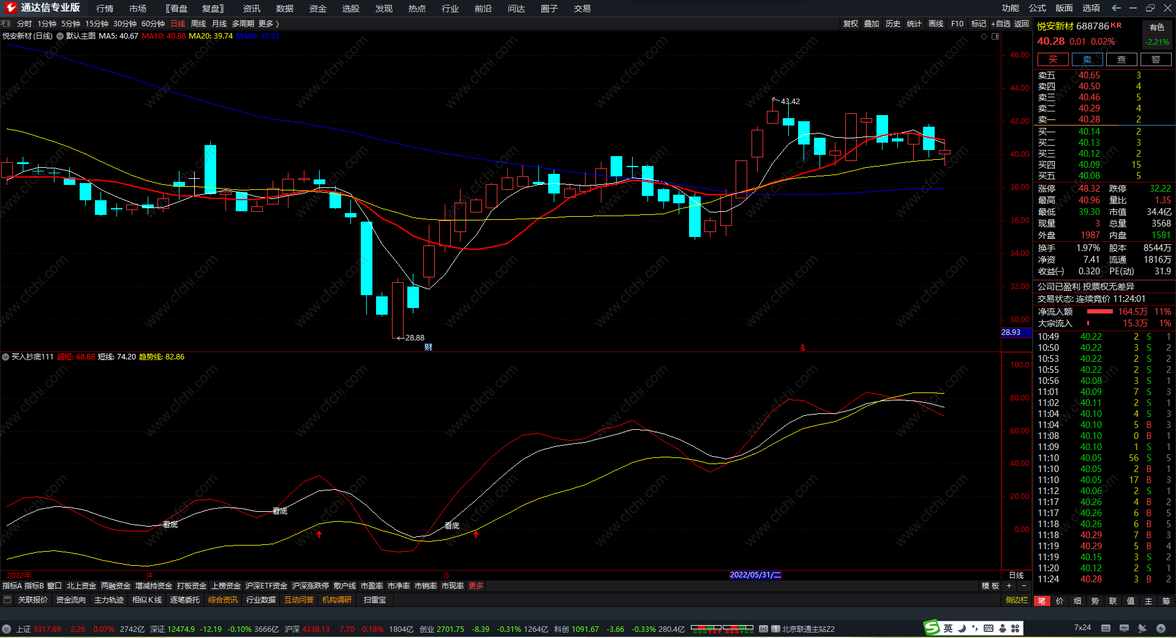Switch chart period to 15分钟
The image size is (1176, 638).
click(97, 24)
